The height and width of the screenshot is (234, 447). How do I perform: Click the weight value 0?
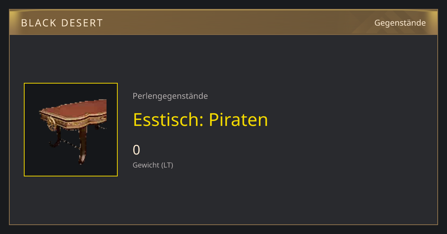coord(136,150)
